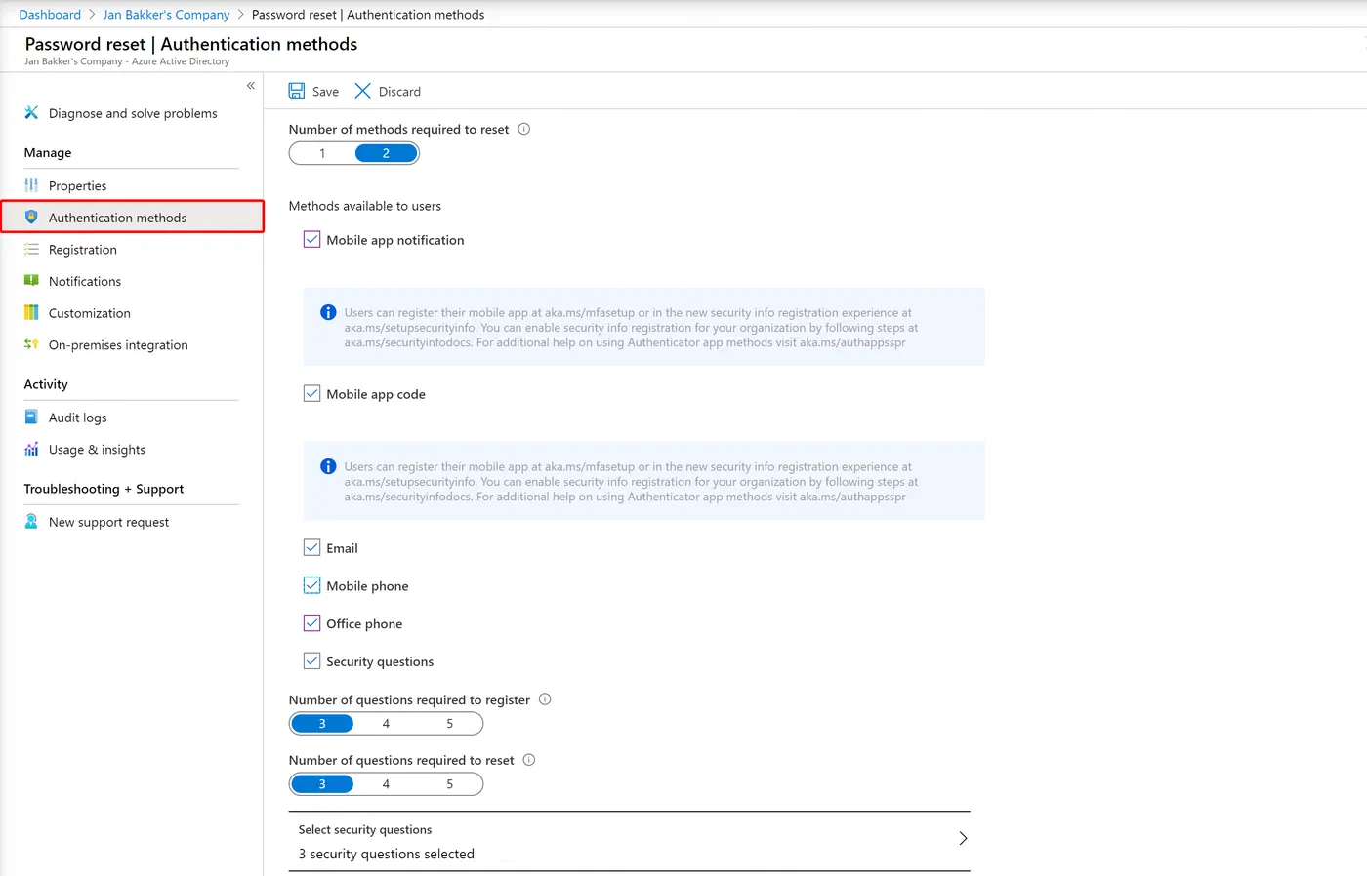Viewport: 1367px width, 876px height.
Task: Click the Discard button label
Action: 399,91
